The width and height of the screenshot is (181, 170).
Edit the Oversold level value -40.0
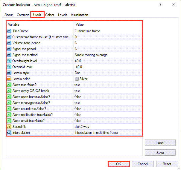click(78, 67)
